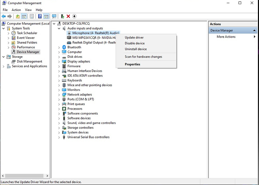Expand the Bluetooth device category
Viewport: 259px width, 185px height.
point(59,47)
